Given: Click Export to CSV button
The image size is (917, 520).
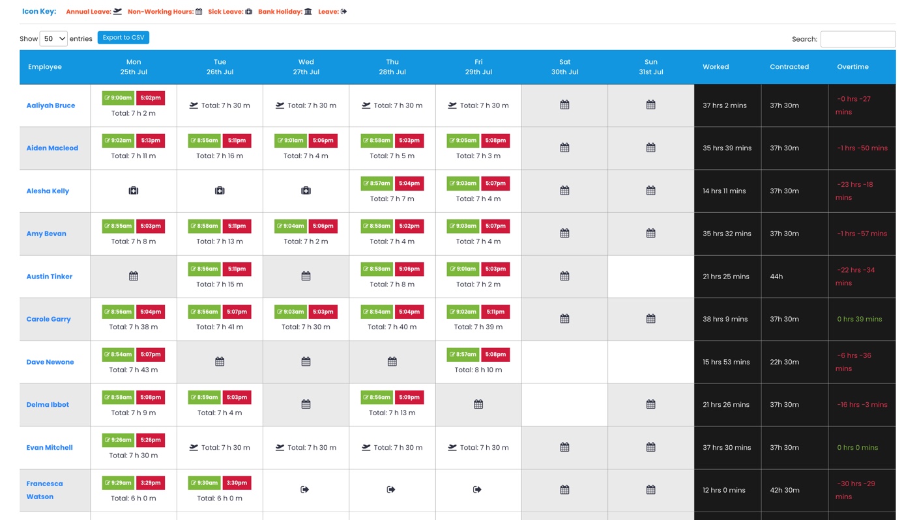Looking at the screenshot, I should (x=123, y=38).
